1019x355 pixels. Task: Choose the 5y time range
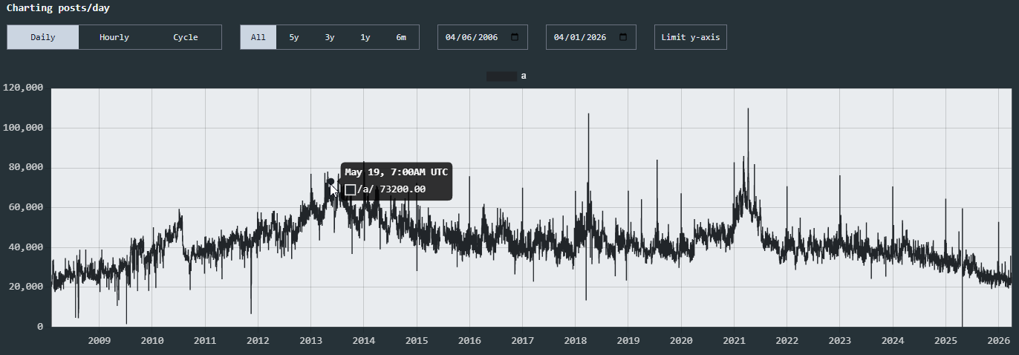pos(294,37)
